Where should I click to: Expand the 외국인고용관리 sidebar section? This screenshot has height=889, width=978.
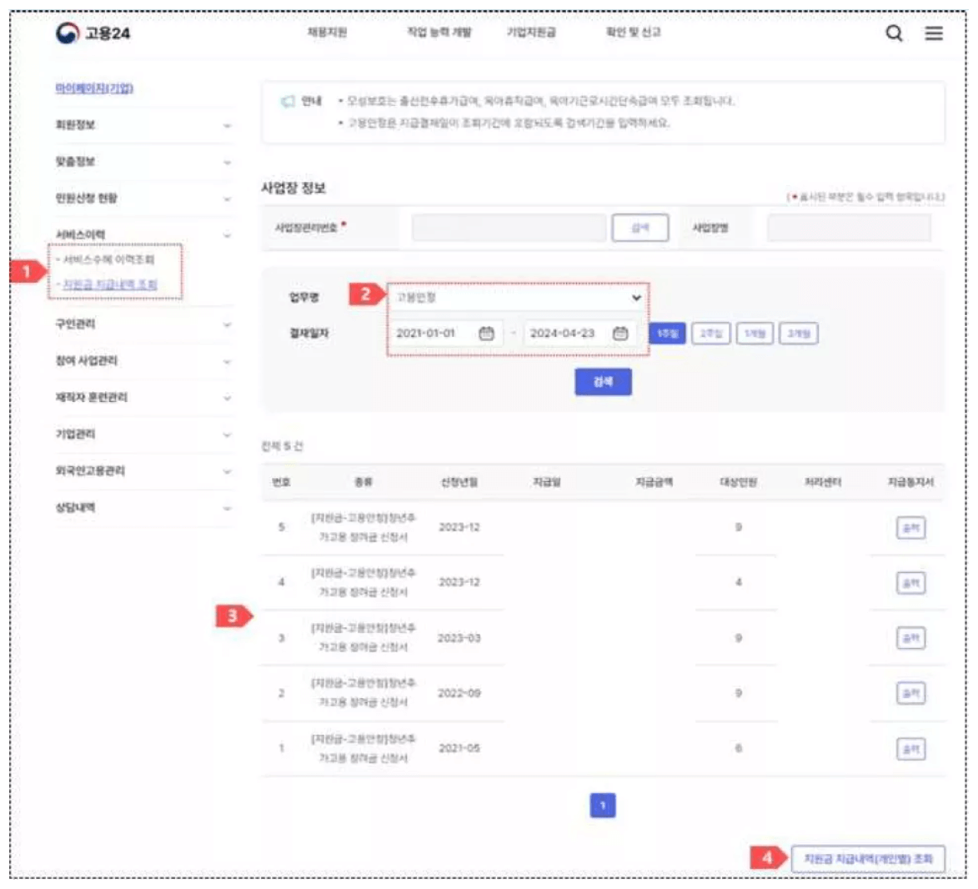click(143, 471)
